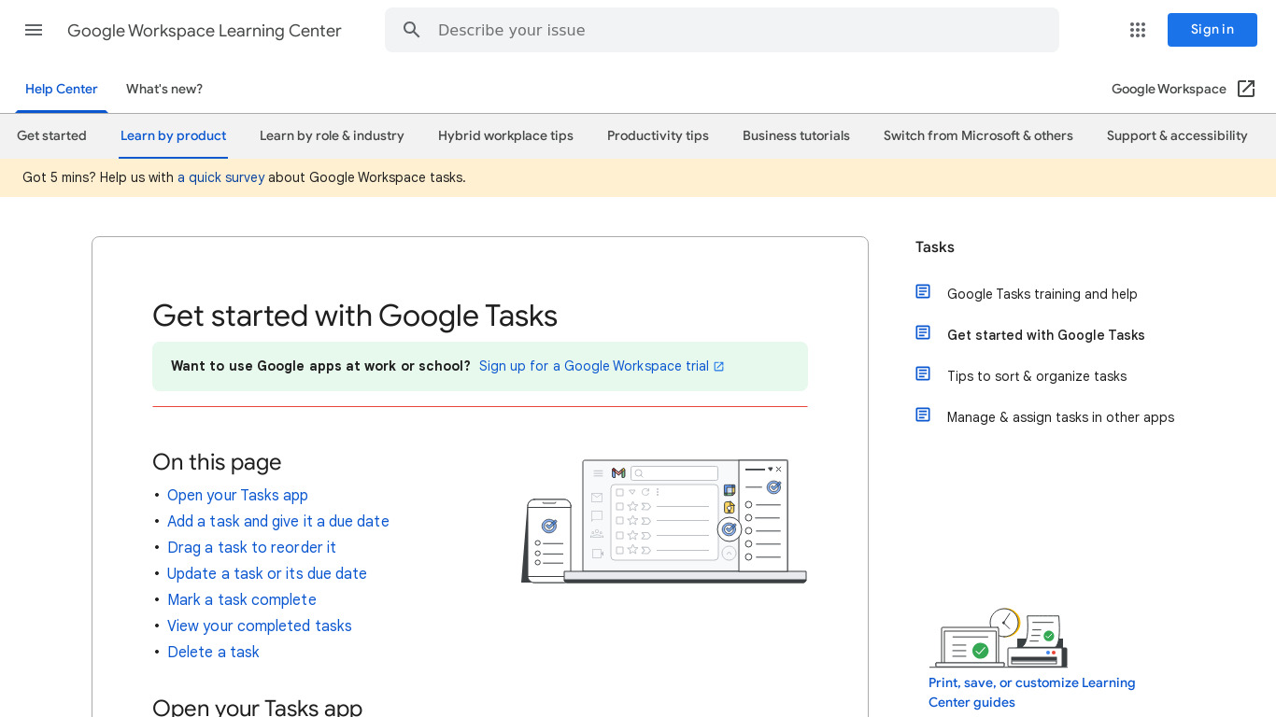Open Support & accessibility section
The image size is (1276, 717).
(1177, 135)
